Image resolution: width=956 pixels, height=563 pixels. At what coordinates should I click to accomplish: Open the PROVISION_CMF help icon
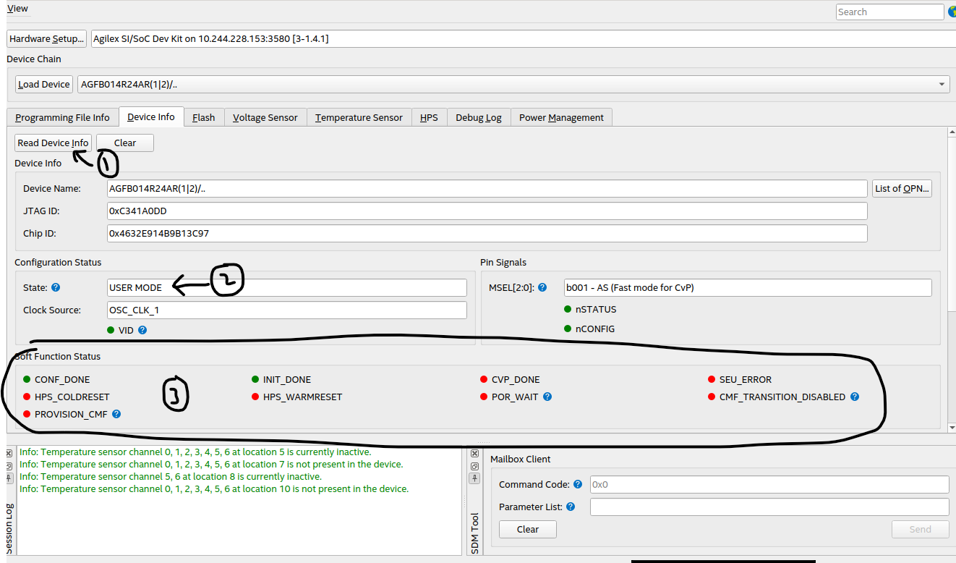coord(116,414)
